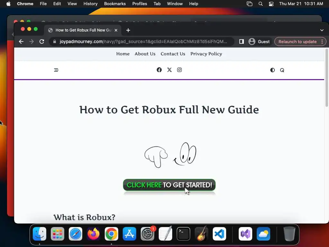Toggle dark mode with the half-circle icon
This screenshot has height=247, width=329.
[272, 70]
